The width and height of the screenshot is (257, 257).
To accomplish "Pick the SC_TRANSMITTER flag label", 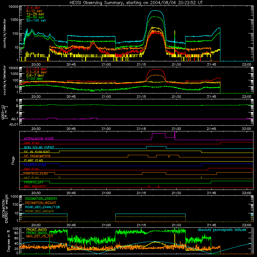I will (x=37, y=156).
